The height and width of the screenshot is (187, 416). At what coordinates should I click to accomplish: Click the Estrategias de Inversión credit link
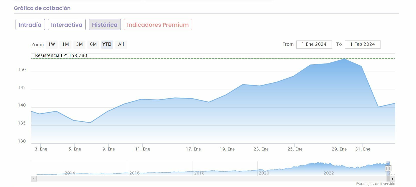tap(375, 184)
